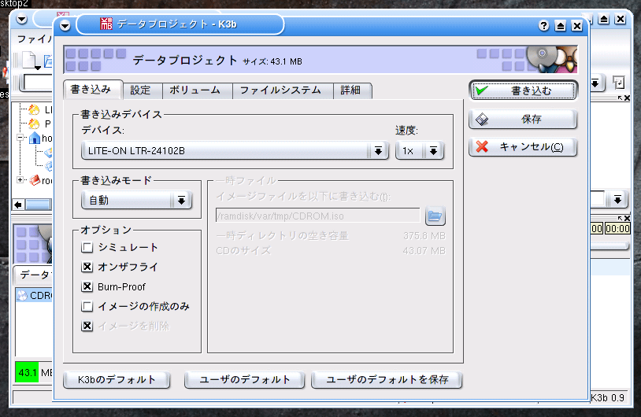Screen dimensions: 641x417
Task: Click the shade button on main window title
Action: point(604,19)
